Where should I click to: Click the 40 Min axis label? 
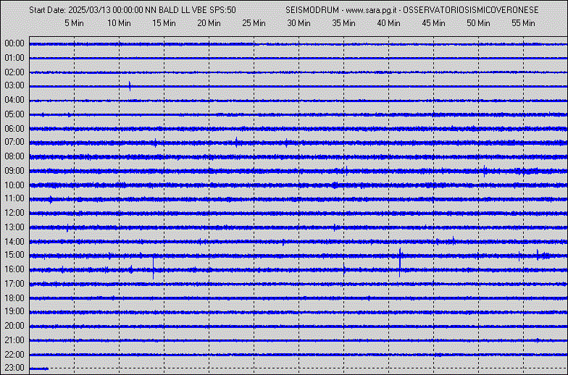click(x=388, y=23)
